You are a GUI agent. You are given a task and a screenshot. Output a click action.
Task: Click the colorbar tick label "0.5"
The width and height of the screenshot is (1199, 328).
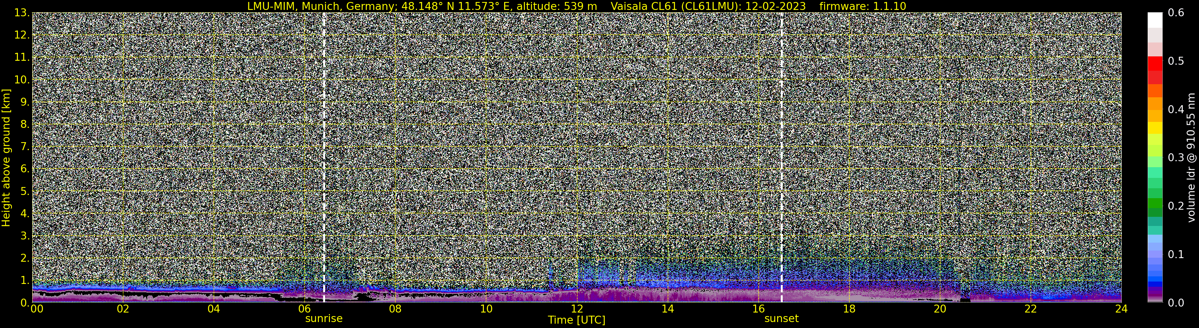click(1176, 61)
